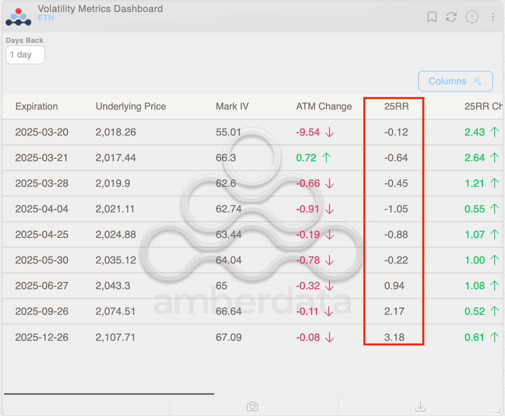Sort by the Expiration column header
Image resolution: width=505 pixels, height=416 pixels.
[x=36, y=106]
